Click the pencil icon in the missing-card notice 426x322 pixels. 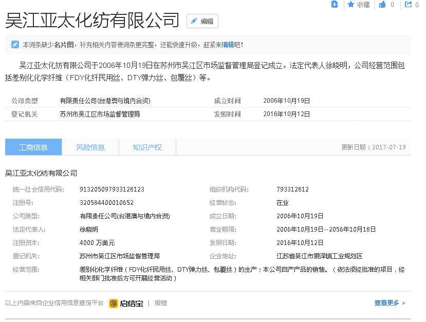tap(15, 44)
